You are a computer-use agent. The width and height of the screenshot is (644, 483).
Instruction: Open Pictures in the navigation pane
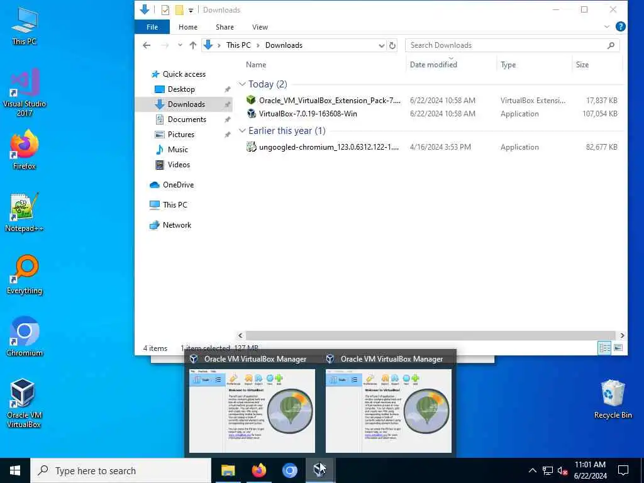coord(180,135)
